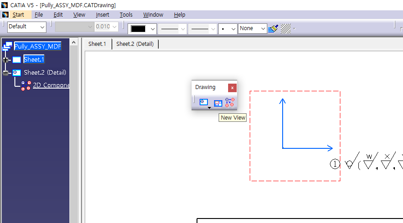Open the Tools menu
Viewport: 403px width, 223px height.
point(126,15)
